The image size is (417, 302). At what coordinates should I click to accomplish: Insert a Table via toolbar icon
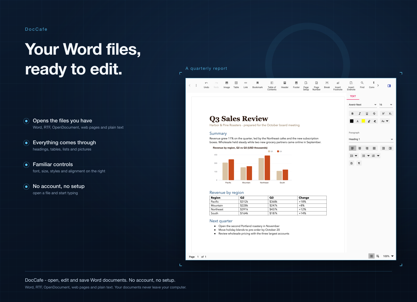tap(236, 85)
